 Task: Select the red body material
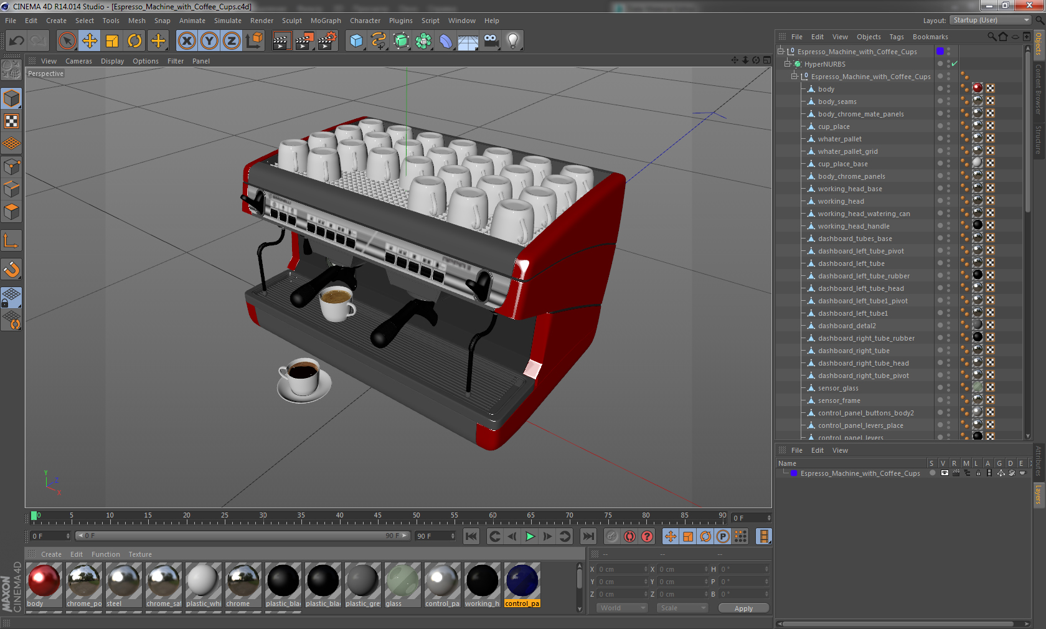(x=44, y=585)
